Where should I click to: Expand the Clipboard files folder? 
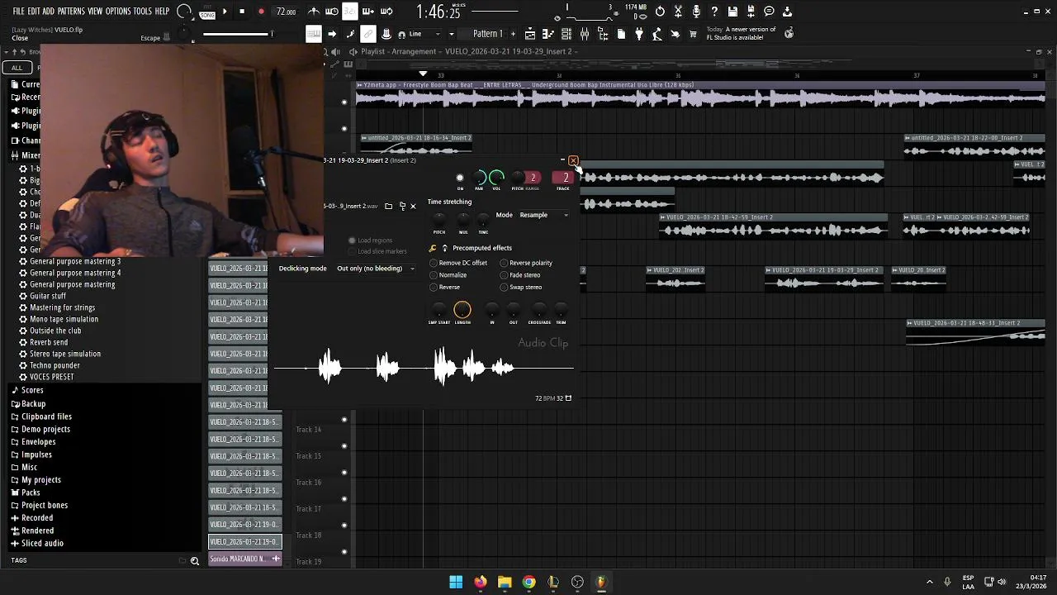point(46,416)
